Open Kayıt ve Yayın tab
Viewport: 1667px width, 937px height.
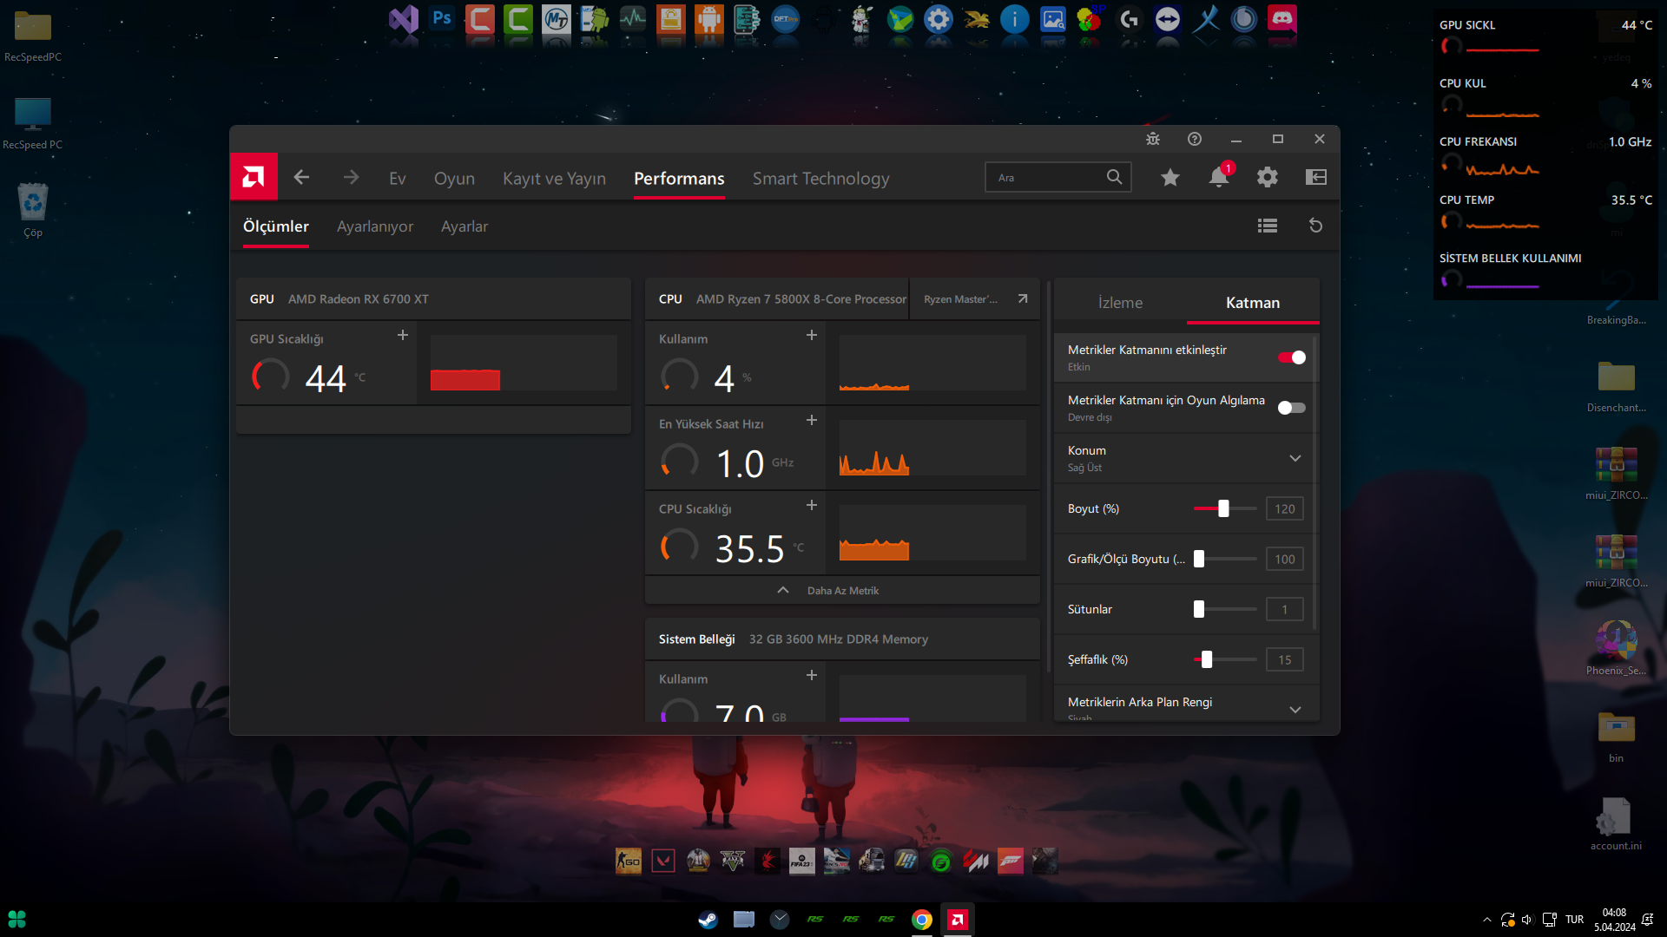pyautogui.click(x=554, y=178)
